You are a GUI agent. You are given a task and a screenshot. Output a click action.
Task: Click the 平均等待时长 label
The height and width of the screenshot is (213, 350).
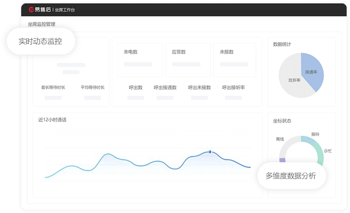coord(93,87)
